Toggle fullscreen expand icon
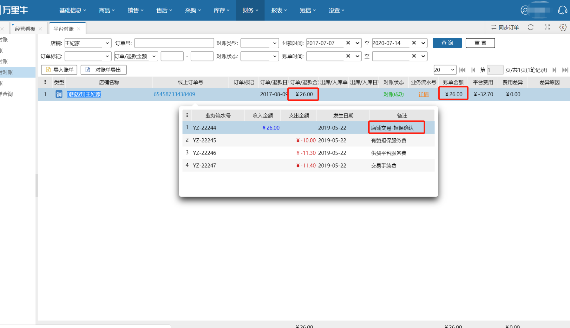This screenshot has width=570, height=328. (547, 27)
